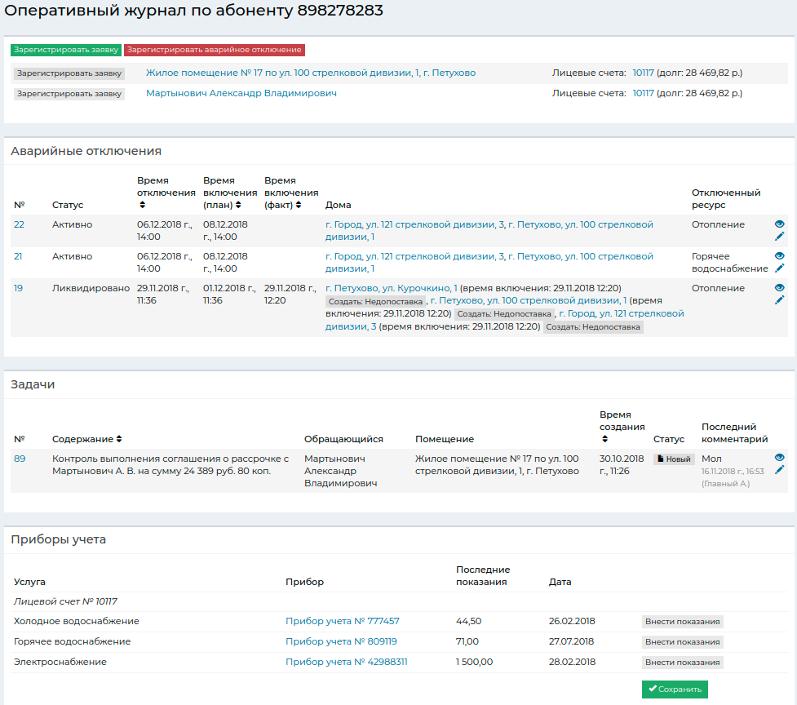Register request for Мартынович Александр Владимирович row
Screen dimensions: 797x705
pos(69,94)
